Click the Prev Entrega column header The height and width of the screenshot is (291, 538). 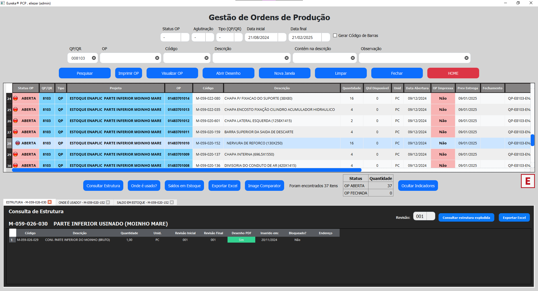(468, 88)
